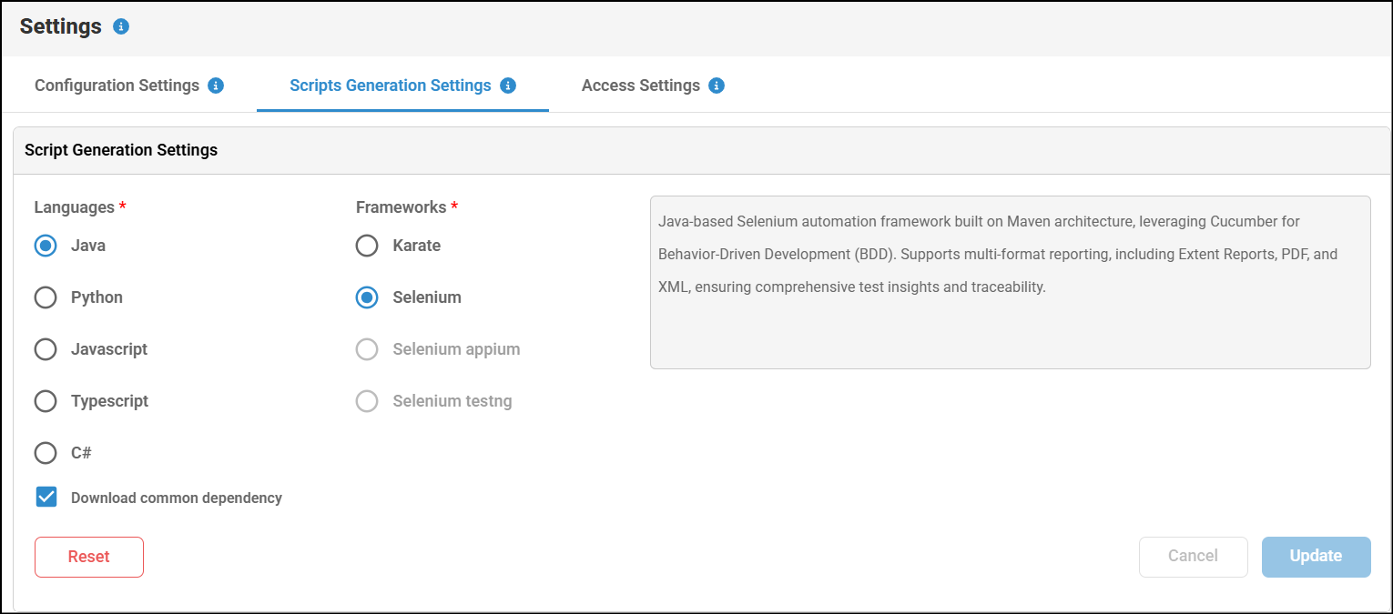
Task: Select the Karate framework
Action: pyautogui.click(x=367, y=246)
